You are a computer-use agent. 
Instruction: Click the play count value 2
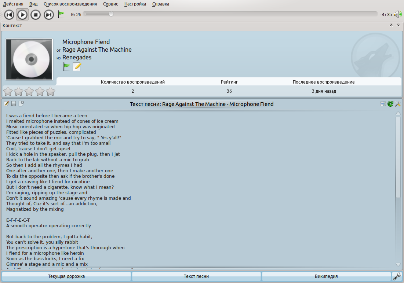pyautogui.click(x=133, y=91)
